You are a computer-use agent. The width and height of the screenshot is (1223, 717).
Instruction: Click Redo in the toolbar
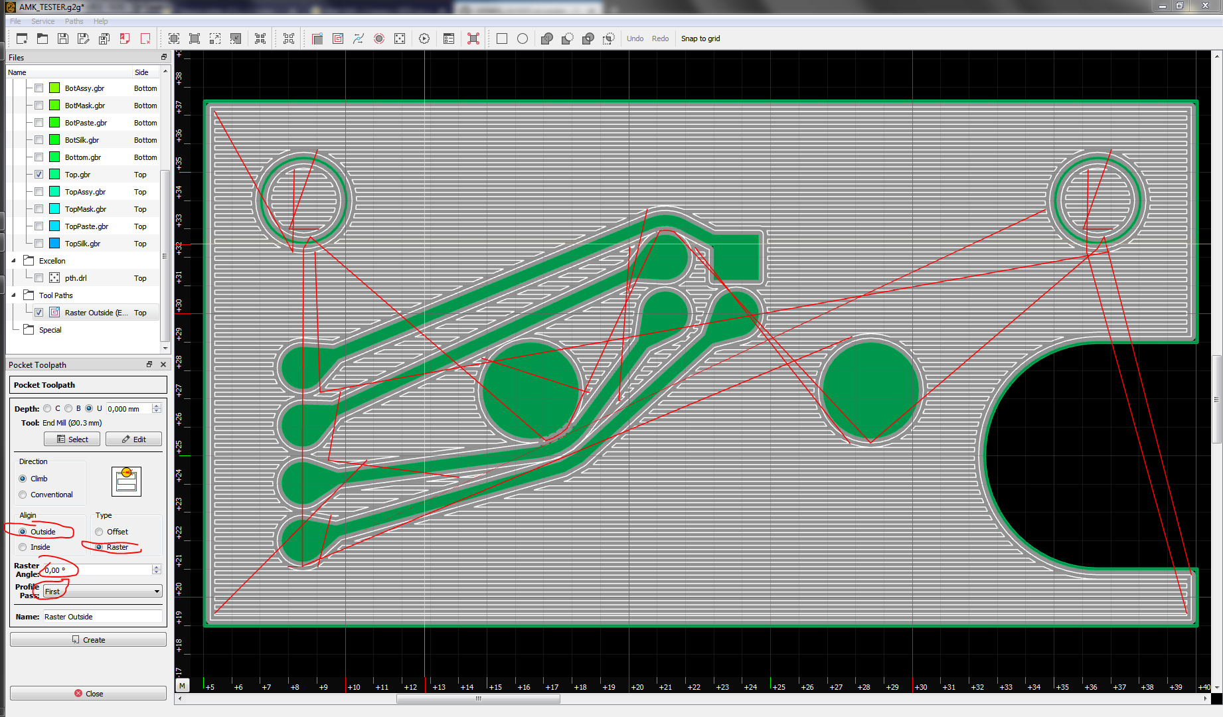coord(660,39)
